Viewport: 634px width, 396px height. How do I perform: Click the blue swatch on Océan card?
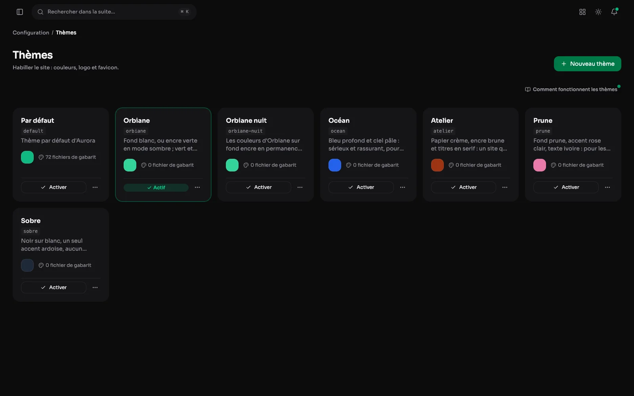pos(335,165)
